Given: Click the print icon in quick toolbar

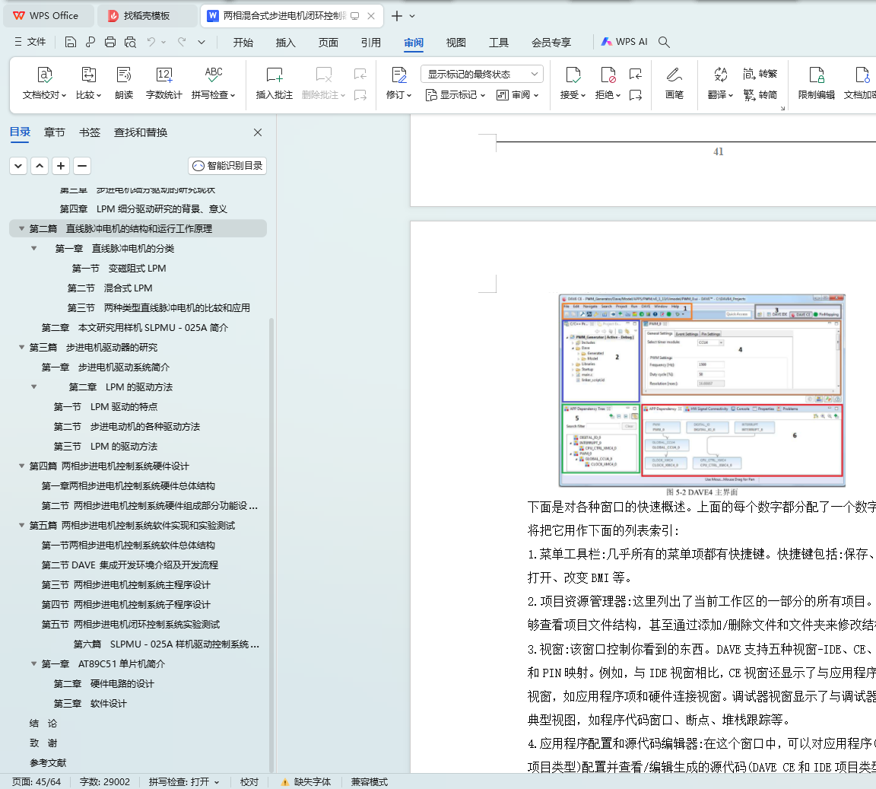Looking at the screenshot, I should (110, 42).
